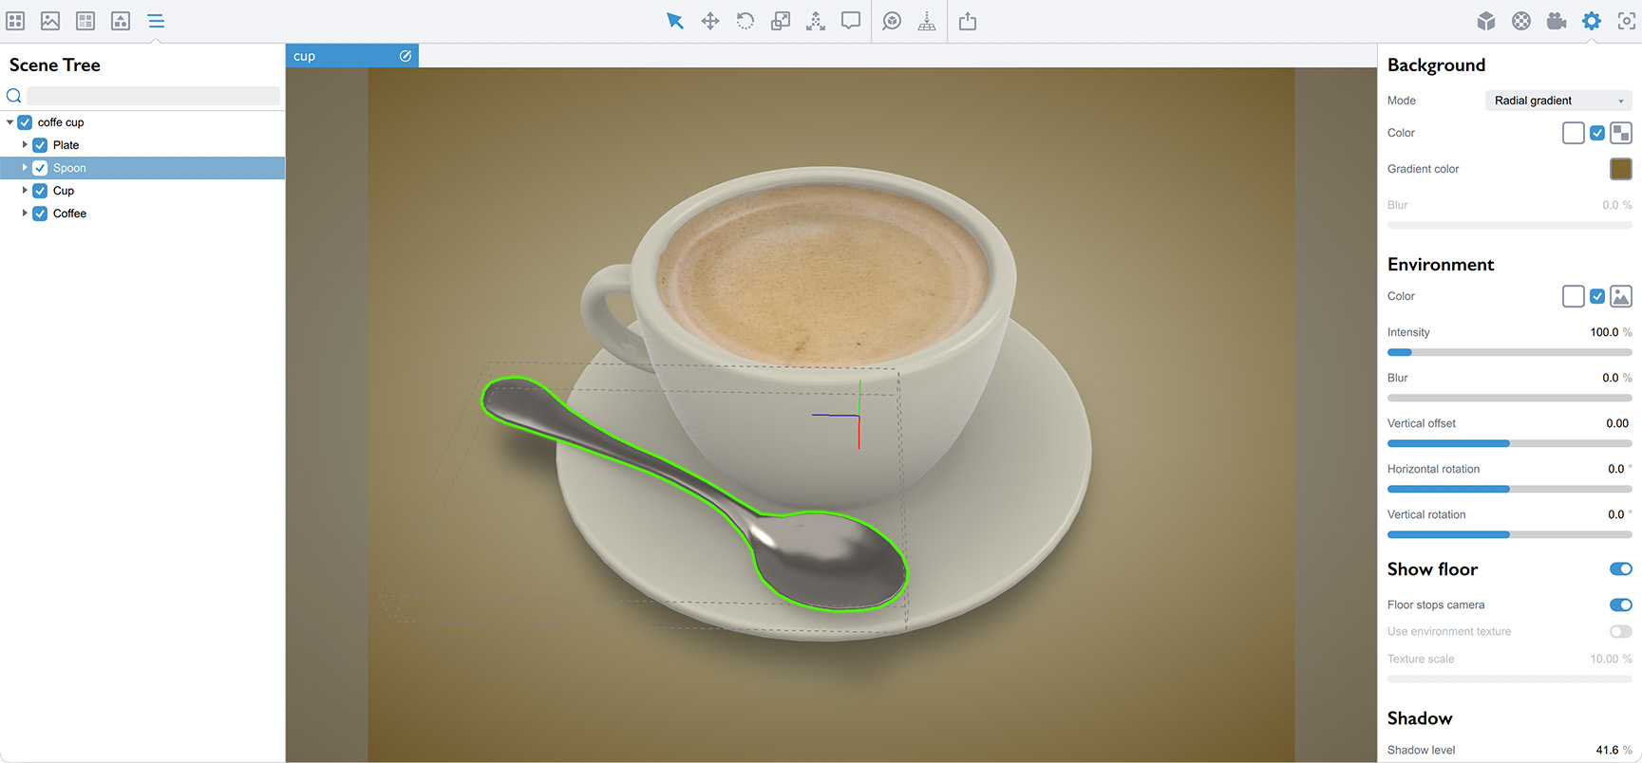Image resolution: width=1642 pixels, height=763 pixels.
Task: Turn off Show floor switch
Action: [1621, 569]
